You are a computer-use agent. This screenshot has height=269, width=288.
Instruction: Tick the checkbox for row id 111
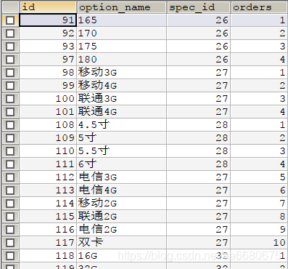pos(10,164)
